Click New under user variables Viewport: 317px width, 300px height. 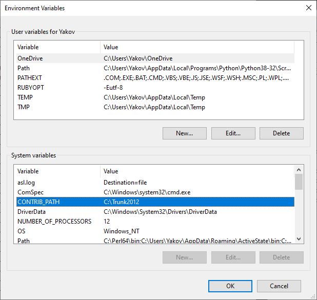pos(184,133)
